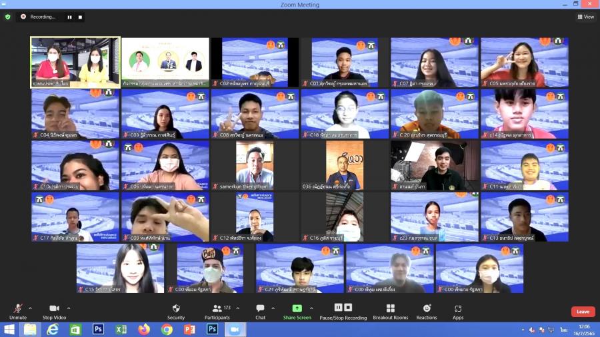600x337 pixels.
Task: Open the Chat panel
Action: (260, 310)
